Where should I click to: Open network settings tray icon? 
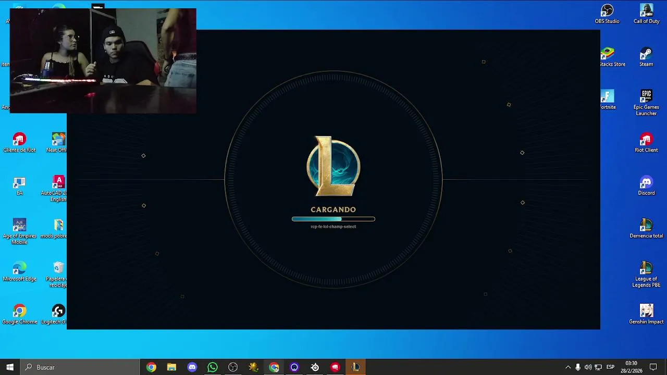pyautogui.click(x=598, y=367)
